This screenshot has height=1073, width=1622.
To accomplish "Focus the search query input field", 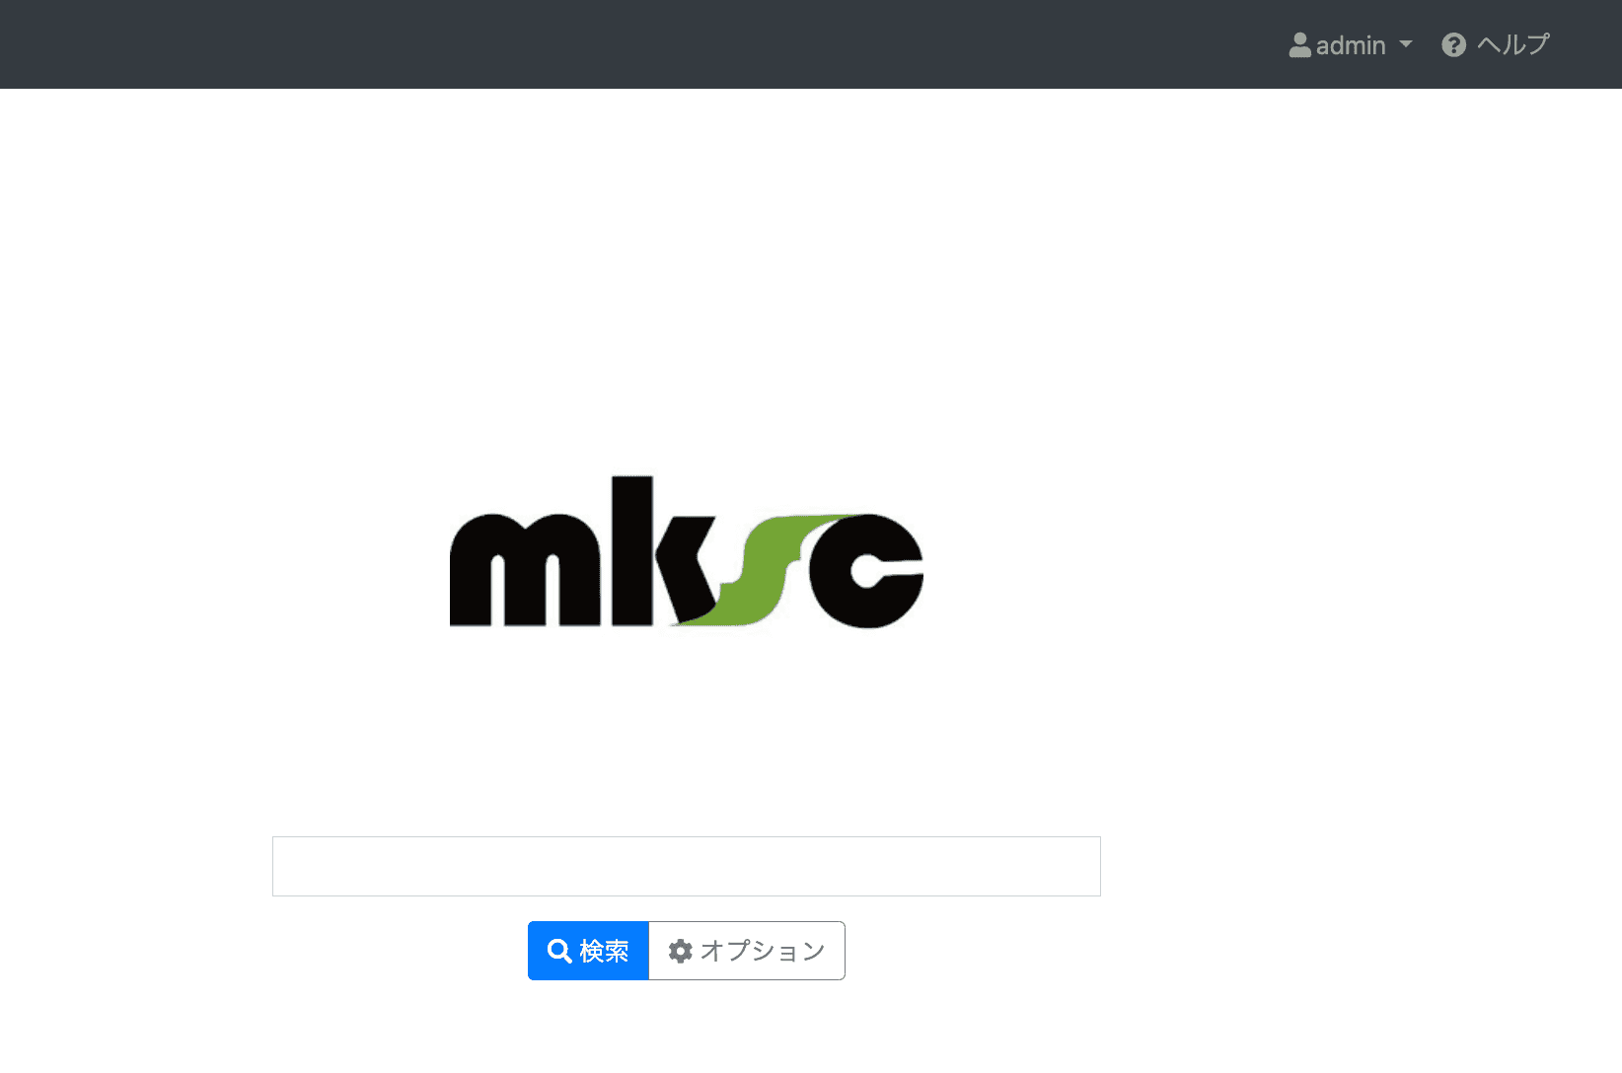I will click(687, 867).
